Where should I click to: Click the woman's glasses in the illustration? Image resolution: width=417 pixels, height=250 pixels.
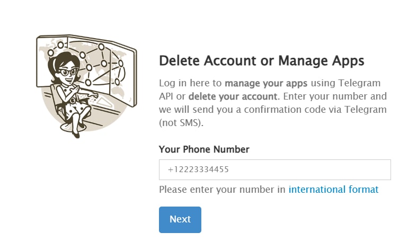pyautogui.click(x=67, y=72)
